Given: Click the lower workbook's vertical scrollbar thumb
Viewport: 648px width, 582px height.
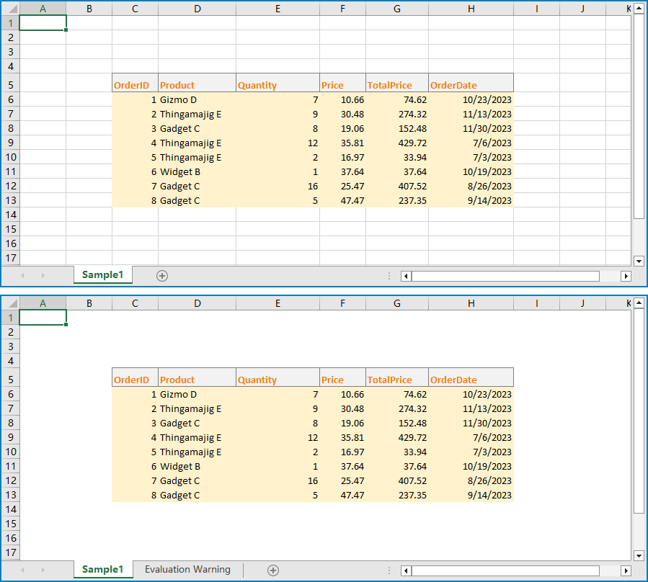Looking at the screenshot, I should pos(639,411).
